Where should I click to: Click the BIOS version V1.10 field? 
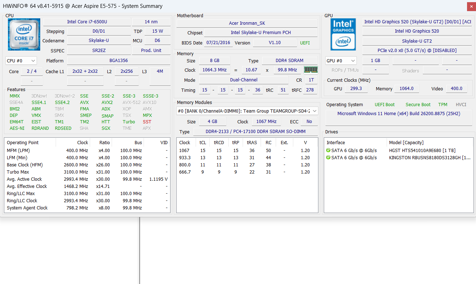pyautogui.click(x=275, y=43)
